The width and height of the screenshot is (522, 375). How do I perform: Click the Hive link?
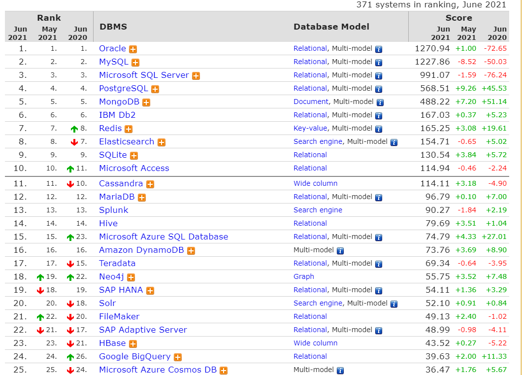tap(108, 223)
